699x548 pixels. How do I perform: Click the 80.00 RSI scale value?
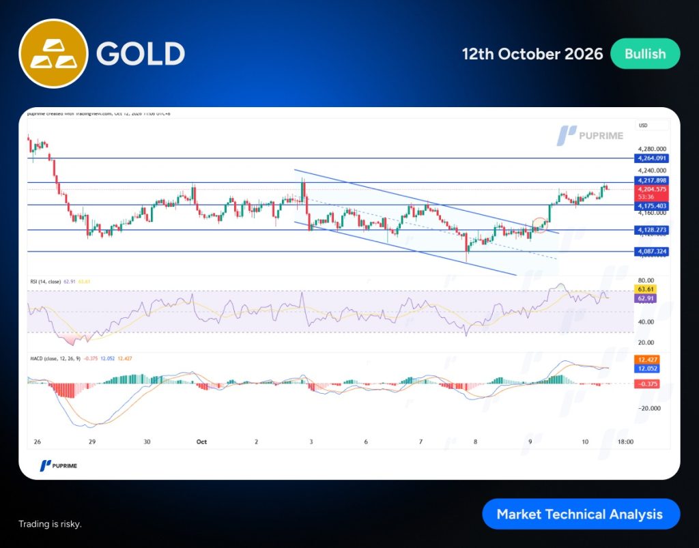click(x=646, y=280)
